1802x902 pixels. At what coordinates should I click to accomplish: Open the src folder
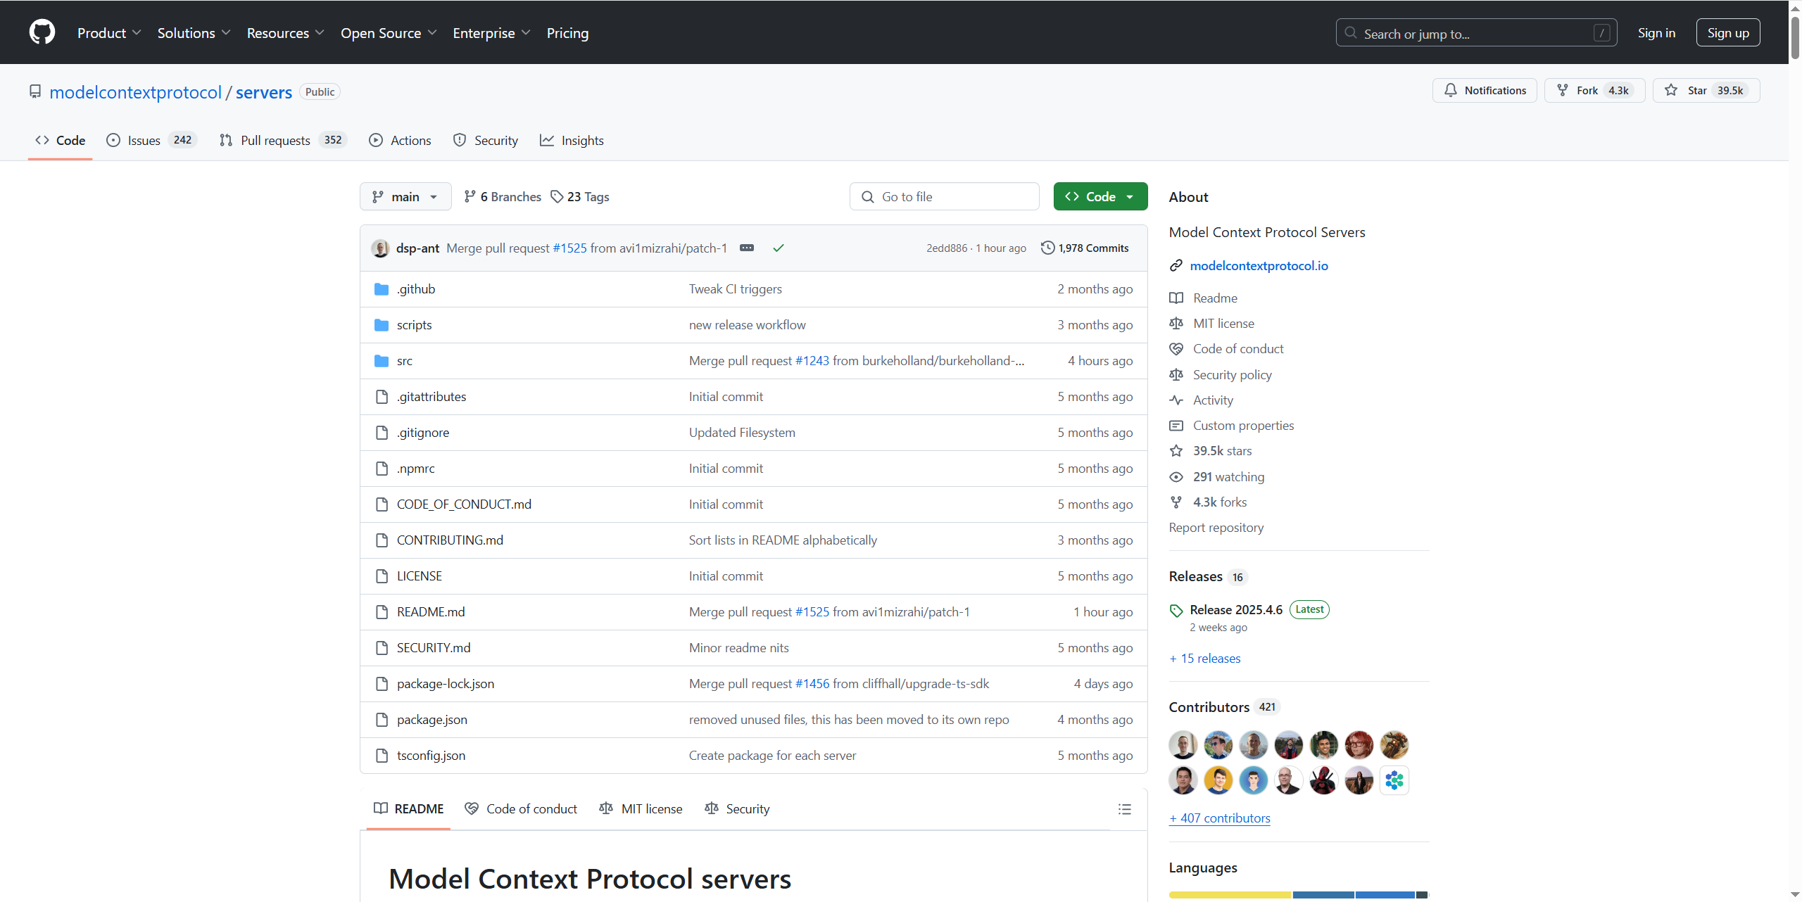point(404,360)
